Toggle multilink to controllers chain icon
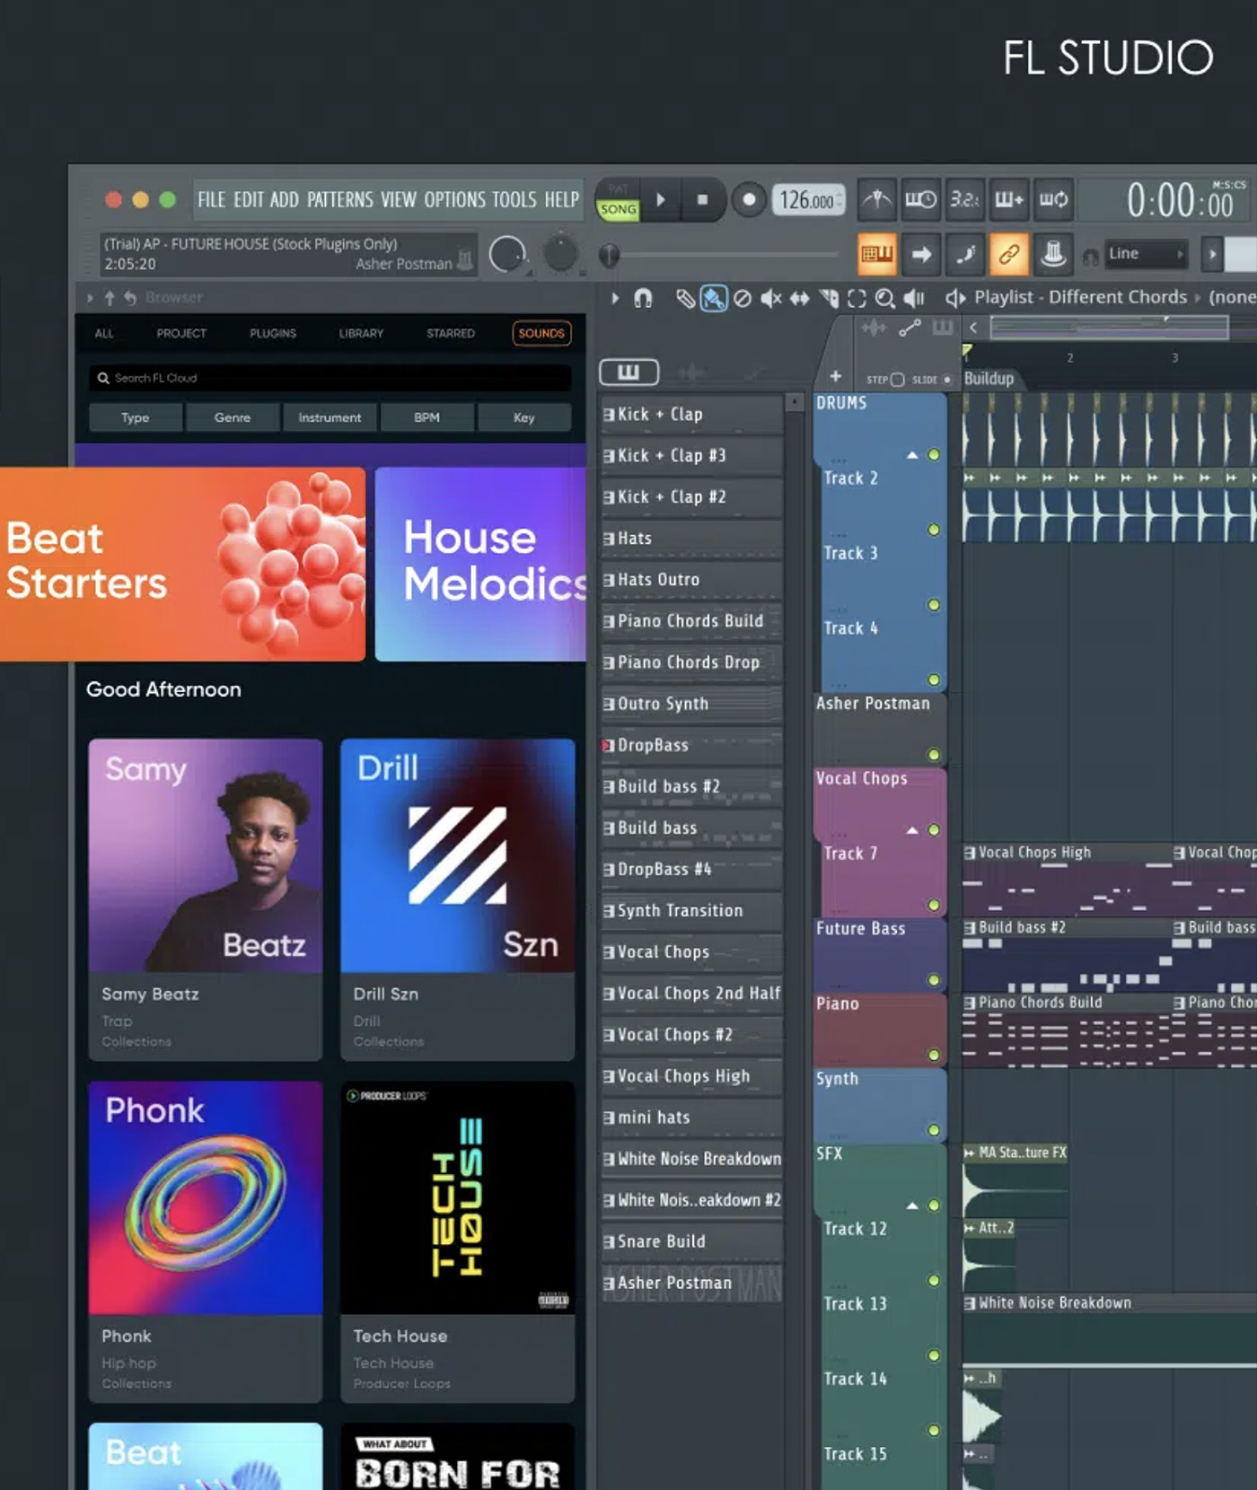1257x1490 pixels. point(1009,254)
